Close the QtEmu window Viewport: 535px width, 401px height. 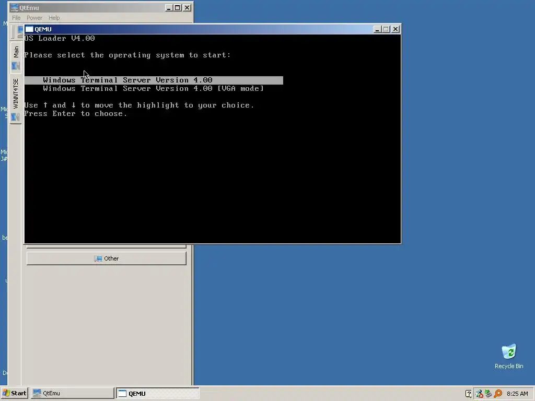[x=187, y=7]
